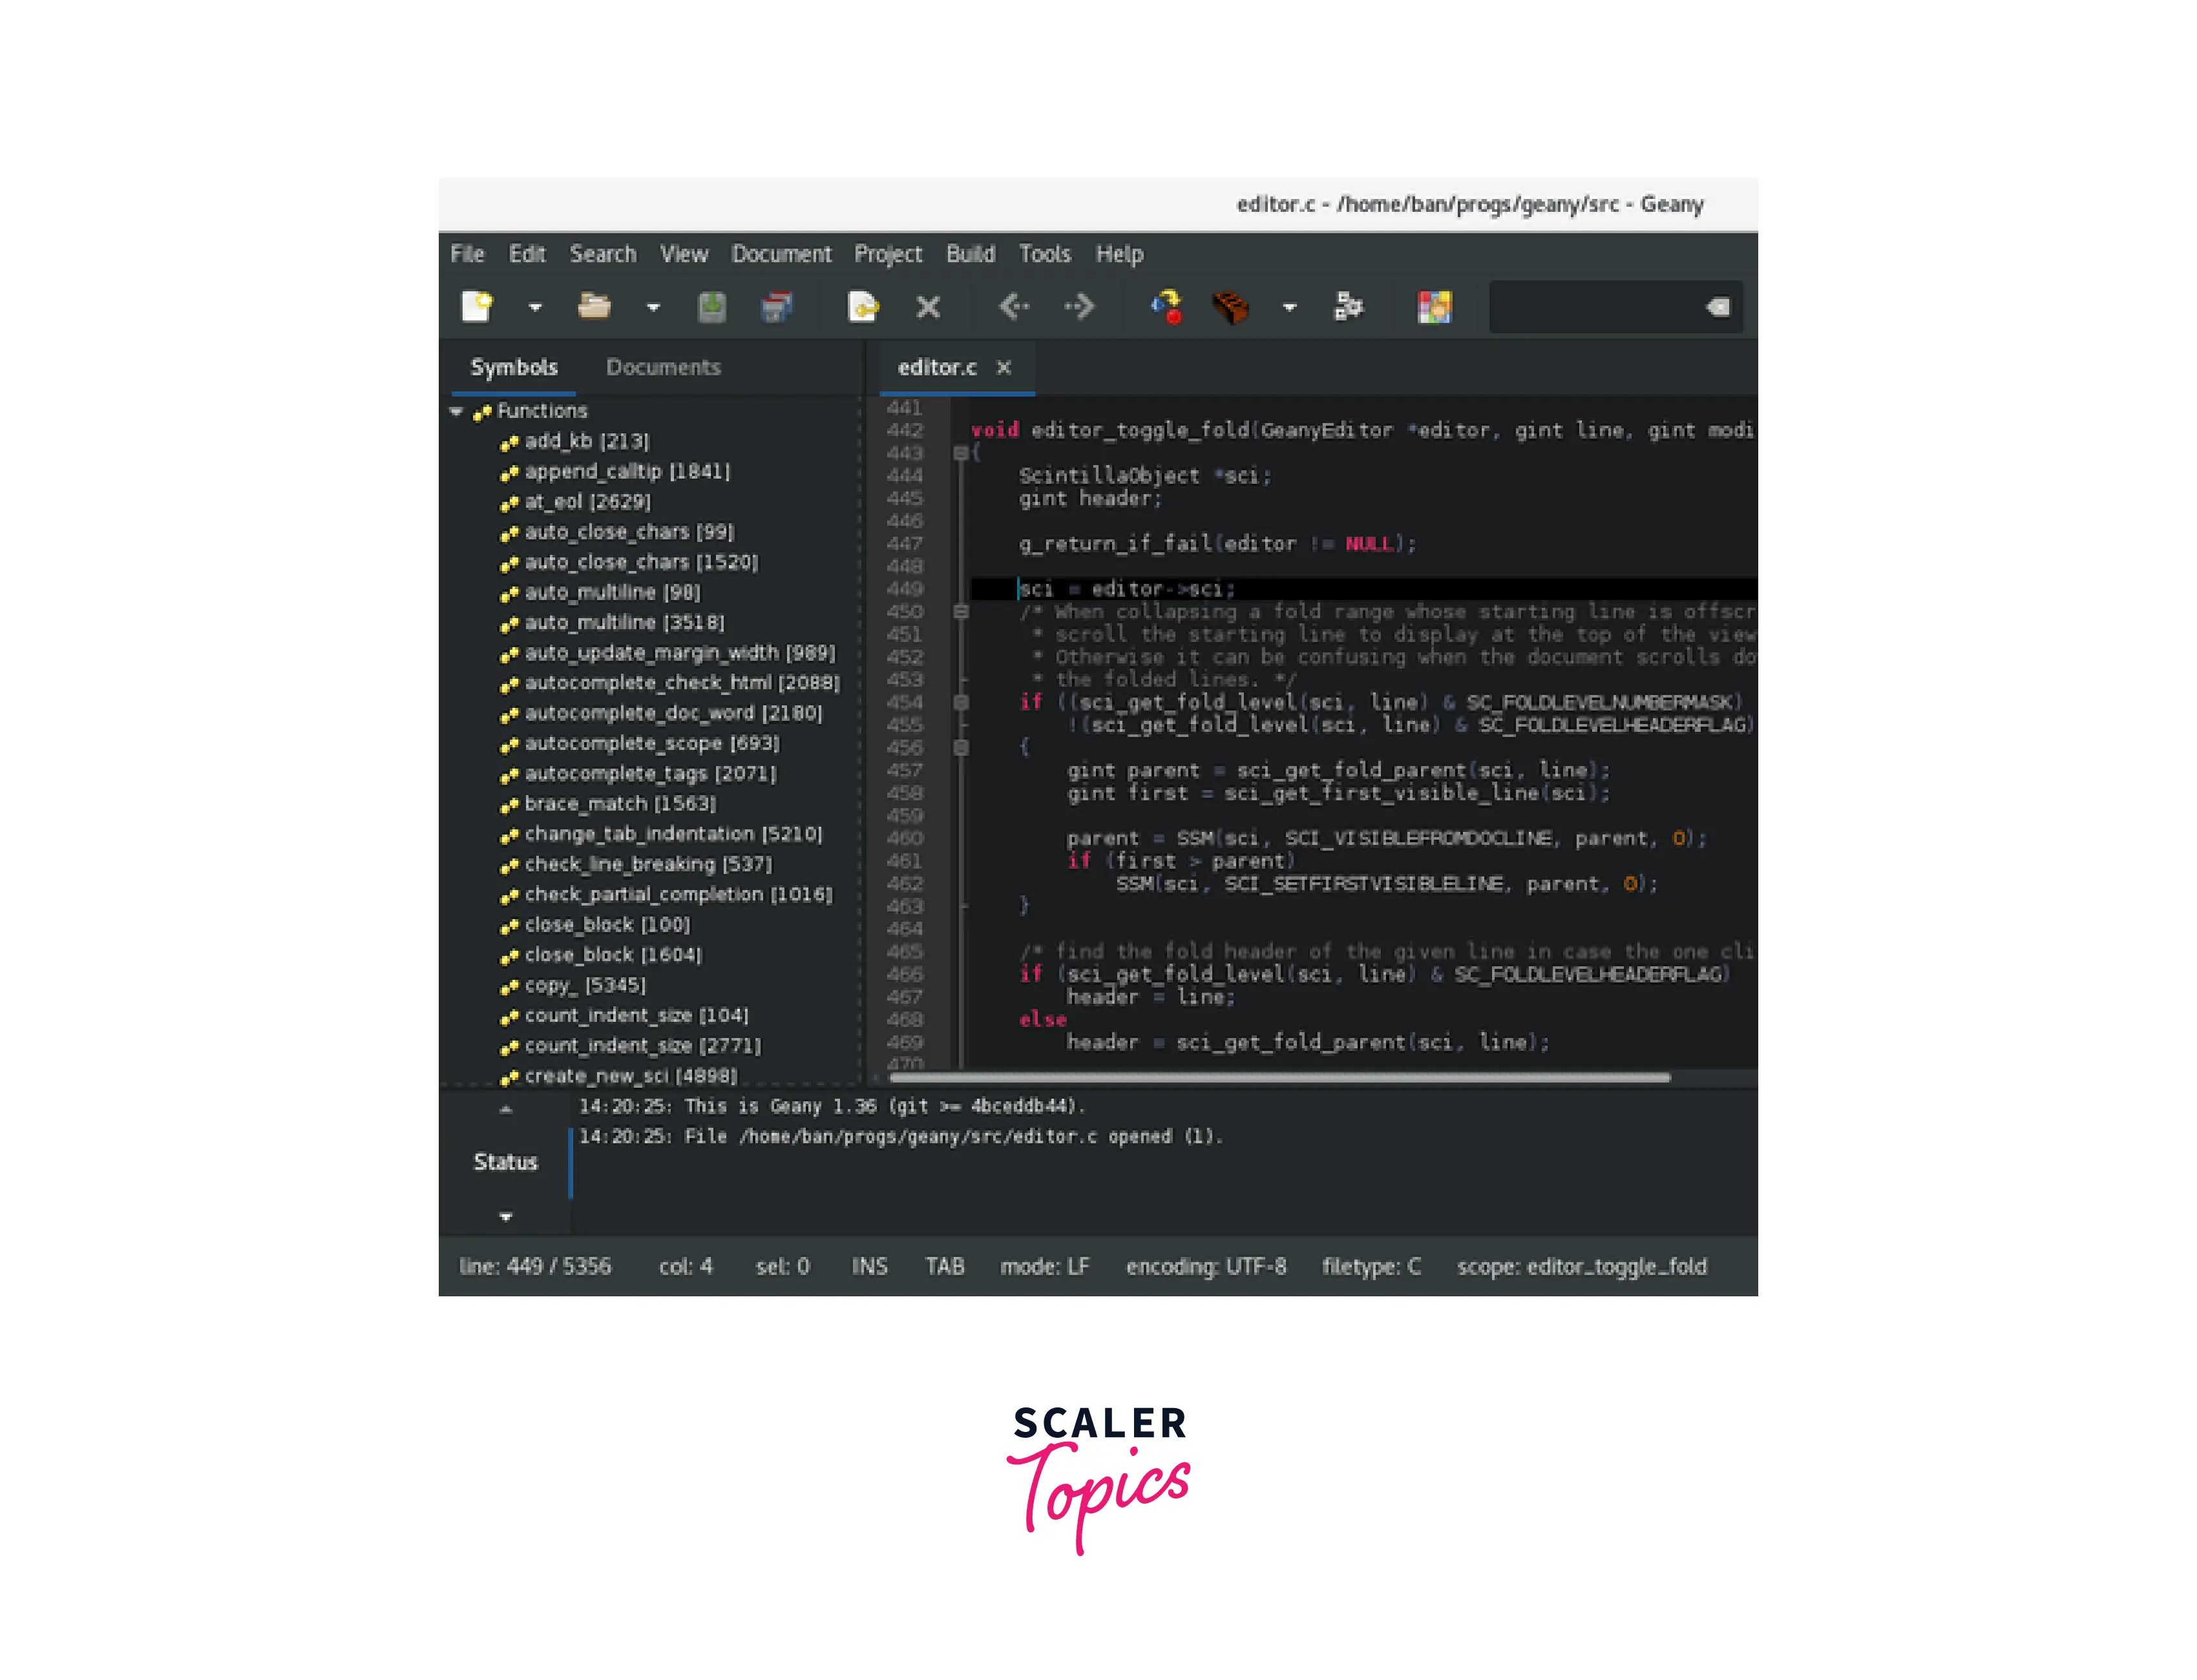The image size is (2197, 1680).
Task: Collapse the fold marker at line 450
Action: point(960,612)
